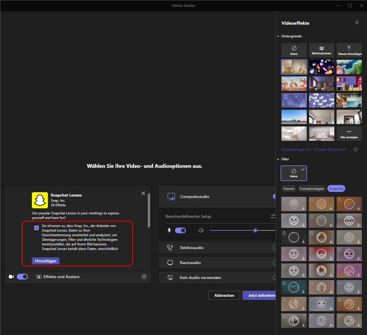Click the Telefonaudio phone icon
Image resolution: width=367 pixels, height=335 pixels.
tap(170, 248)
